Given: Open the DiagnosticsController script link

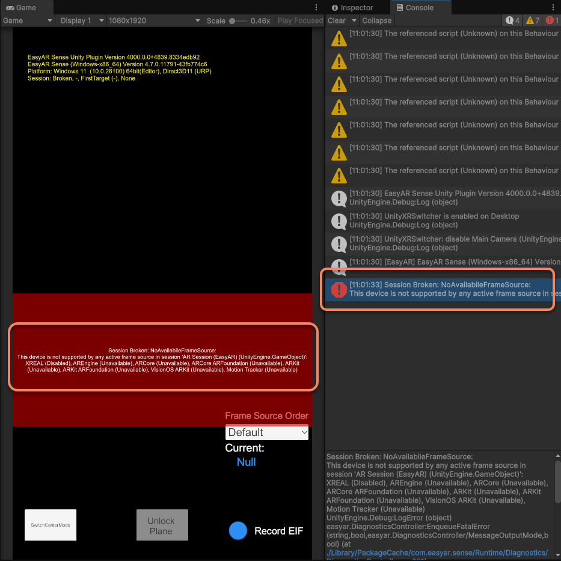Looking at the screenshot, I should (437, 552).
